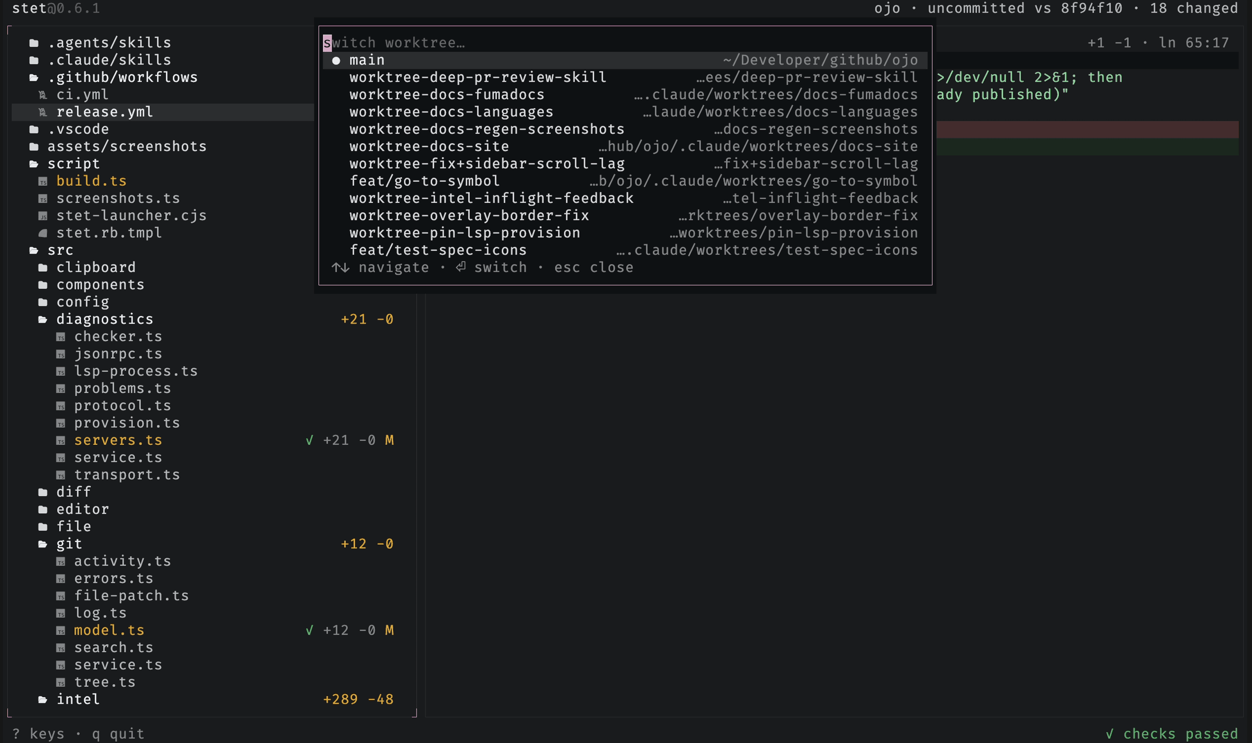Click 'checks passed' status indicator
This screenshot has height=743, width=1252.
[1172, 734]
